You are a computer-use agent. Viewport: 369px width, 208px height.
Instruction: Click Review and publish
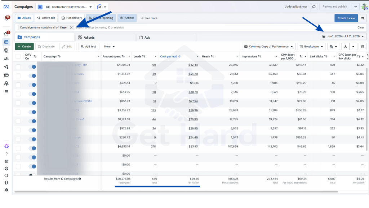[335, 6]
